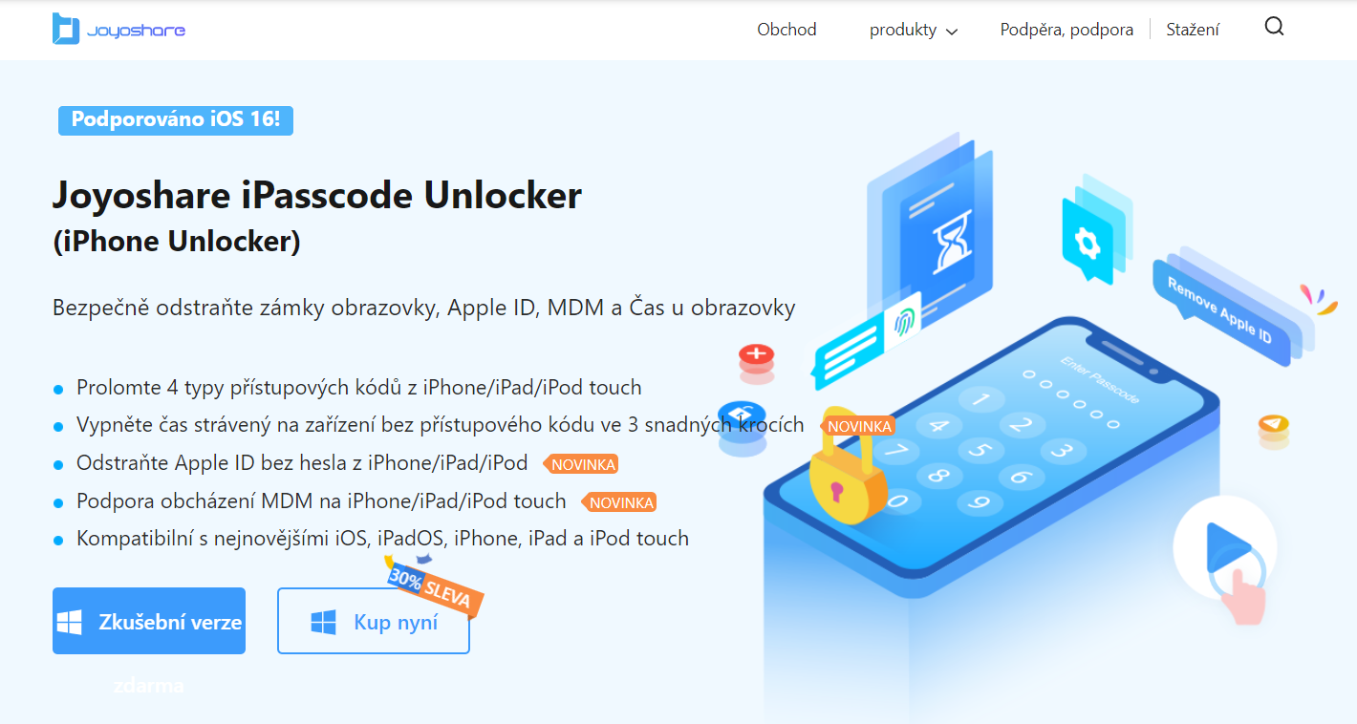This screenshot has width=1357, height=724.
Task: Click the Joyoshare logo icon
Action: tap(66, 29)
